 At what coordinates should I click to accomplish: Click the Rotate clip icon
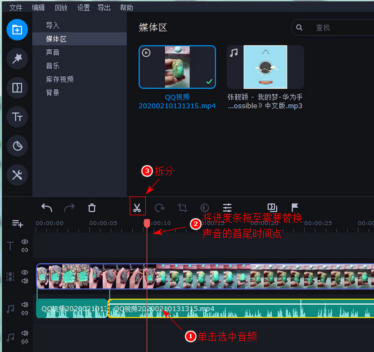[x=160, y=208]
